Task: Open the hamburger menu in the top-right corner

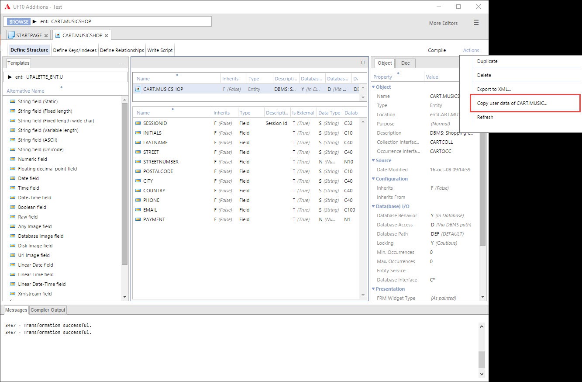Action: [476, 23]
